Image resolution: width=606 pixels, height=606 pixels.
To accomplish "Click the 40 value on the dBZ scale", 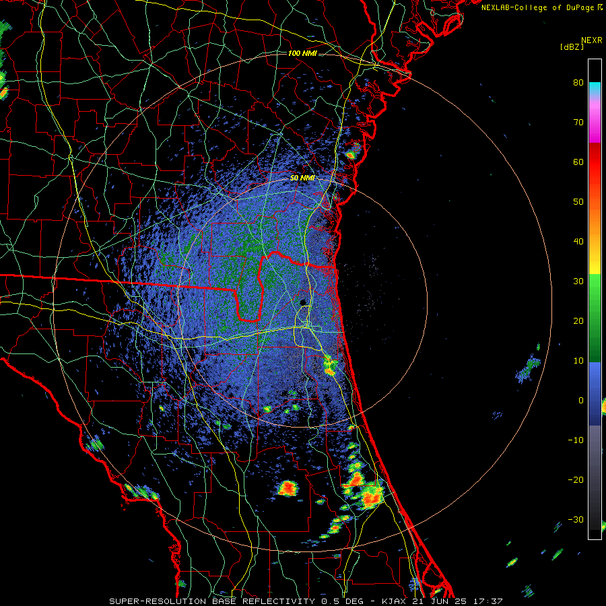I will click(578, 242).
